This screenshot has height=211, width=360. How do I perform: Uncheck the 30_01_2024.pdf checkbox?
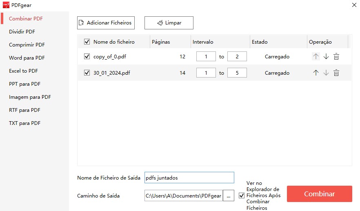(x=87, y=73)
